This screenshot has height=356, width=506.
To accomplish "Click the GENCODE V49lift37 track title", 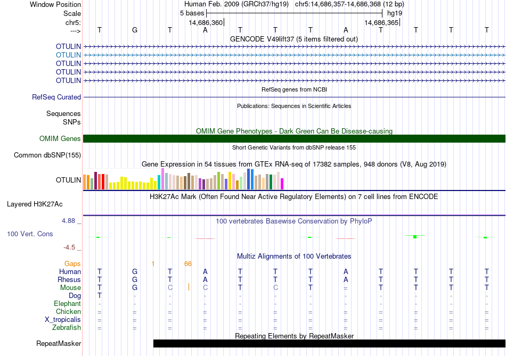I will point(294,39).
